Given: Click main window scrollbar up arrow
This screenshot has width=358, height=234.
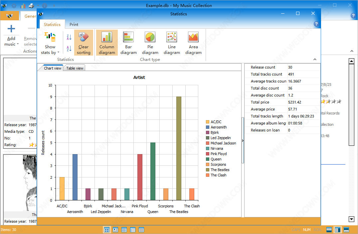Looking at the screenshot, I should 351,61.
